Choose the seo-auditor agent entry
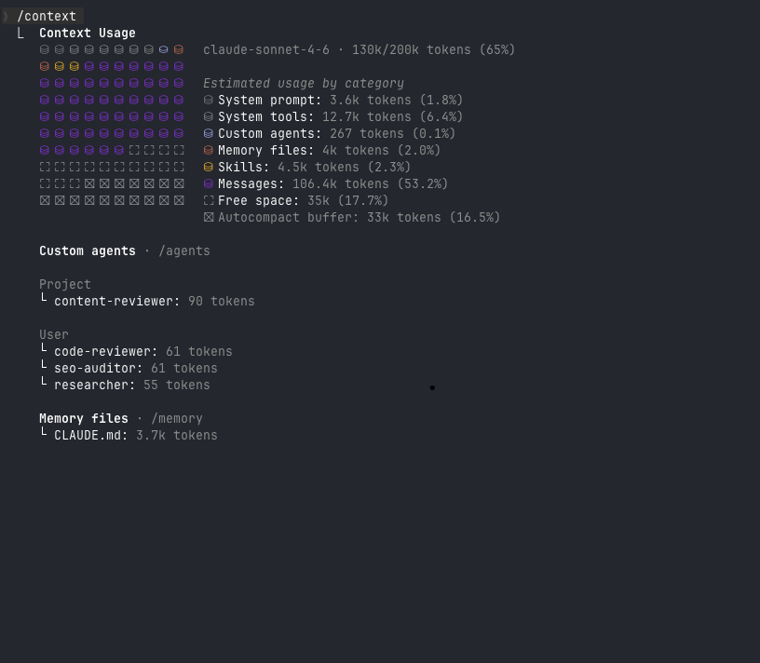 pos(98,369)
